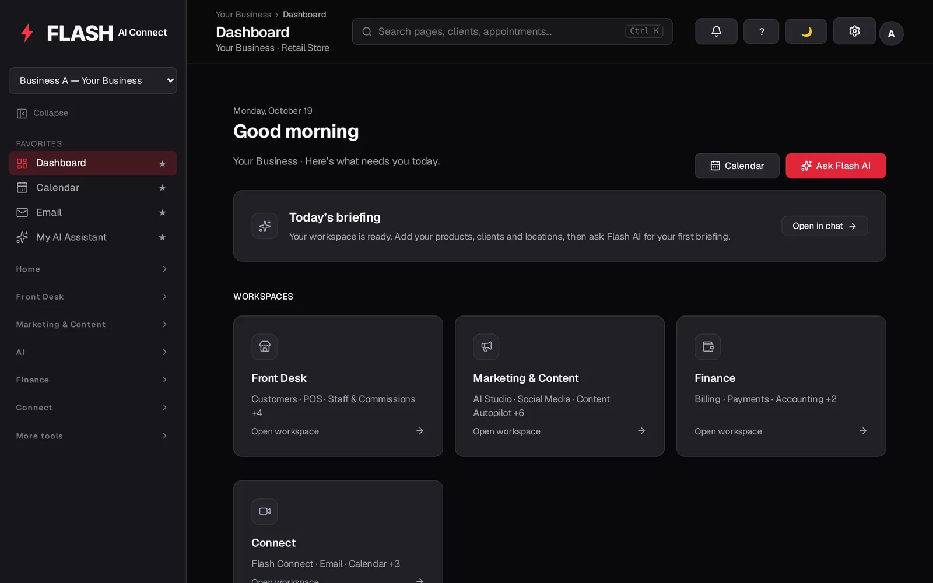Unfavorite Dashboard using its star

pos(162,163)
